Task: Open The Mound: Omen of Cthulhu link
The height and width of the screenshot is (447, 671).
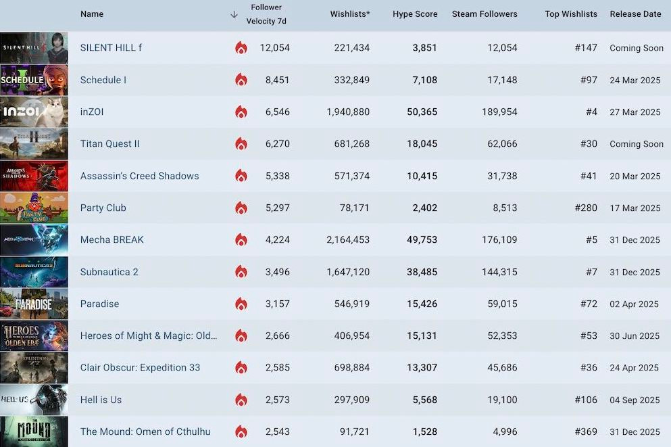Action: pyautogui.click(x=145, y=431)
